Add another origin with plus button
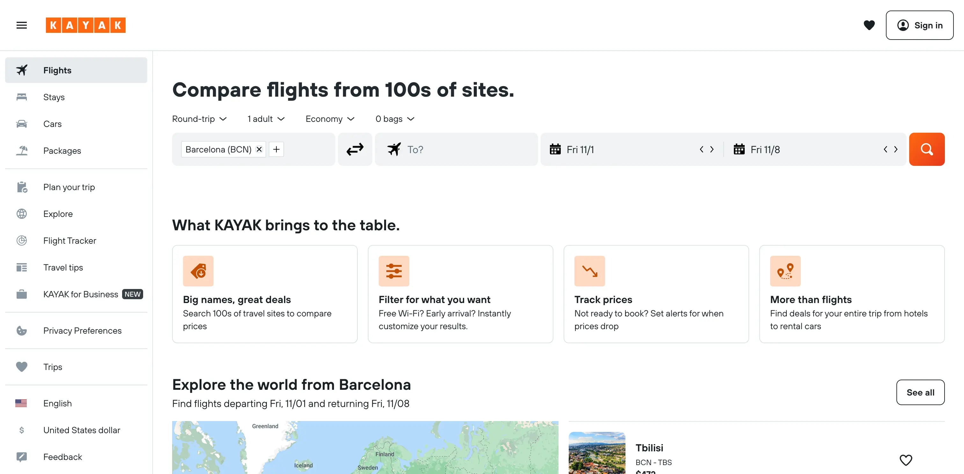 [276, 149]
